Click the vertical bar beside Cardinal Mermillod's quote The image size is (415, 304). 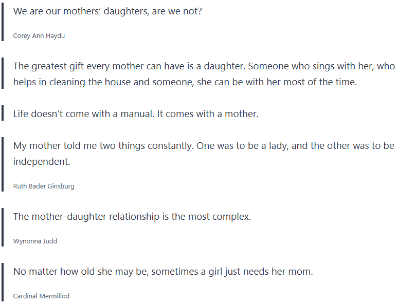[3, 283]
